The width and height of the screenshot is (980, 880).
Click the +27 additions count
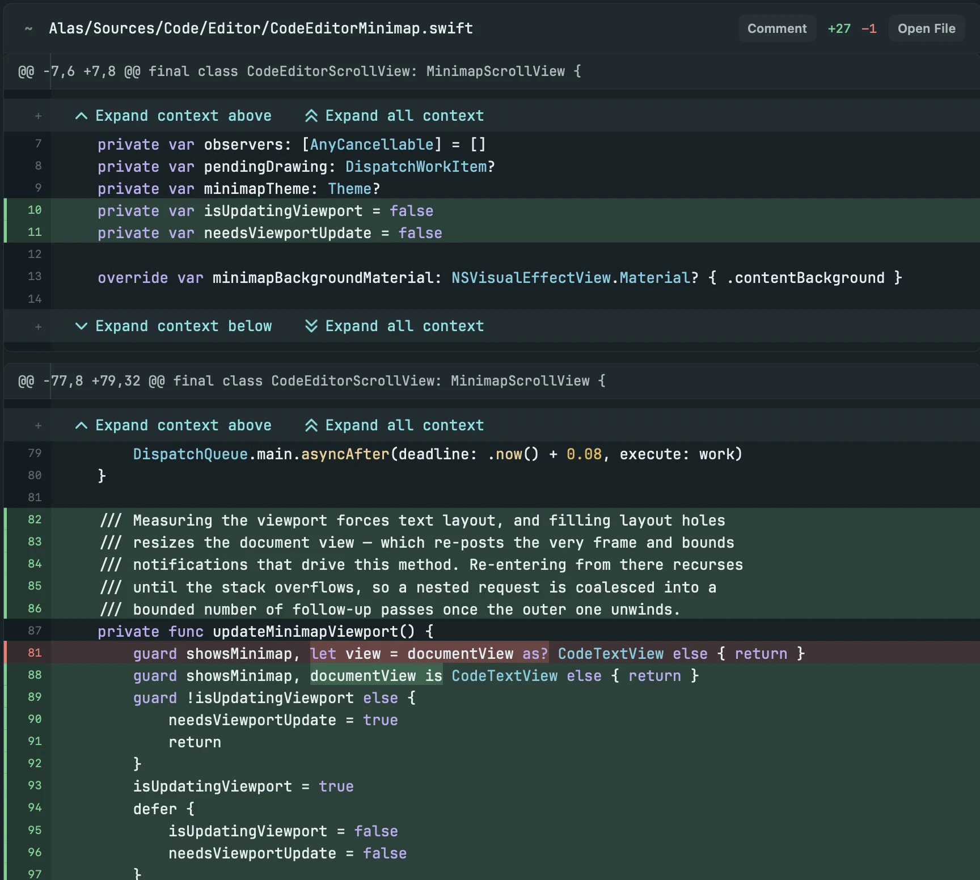(x=839, y=28)
